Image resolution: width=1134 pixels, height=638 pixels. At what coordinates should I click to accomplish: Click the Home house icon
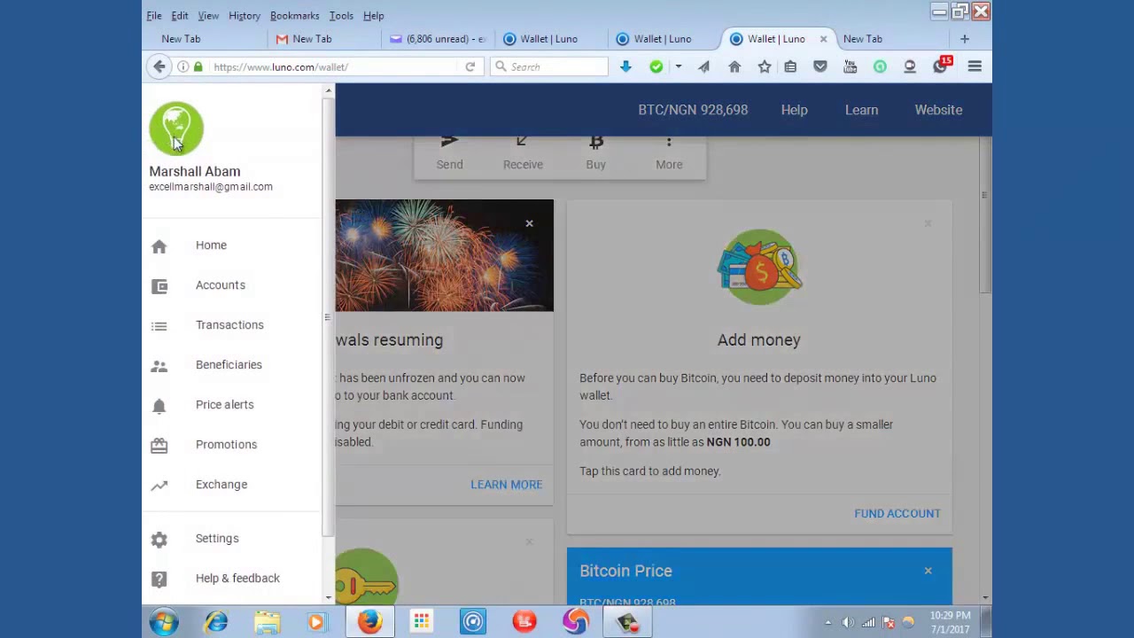[159, 246]
